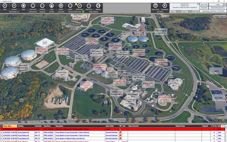227x142 pixels.
Task: Click the Forward navigation icon
Action: point(14,6)
